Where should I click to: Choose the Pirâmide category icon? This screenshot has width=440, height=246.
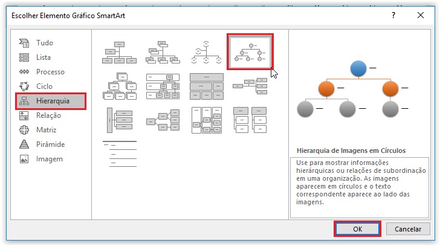click(24, 144)
